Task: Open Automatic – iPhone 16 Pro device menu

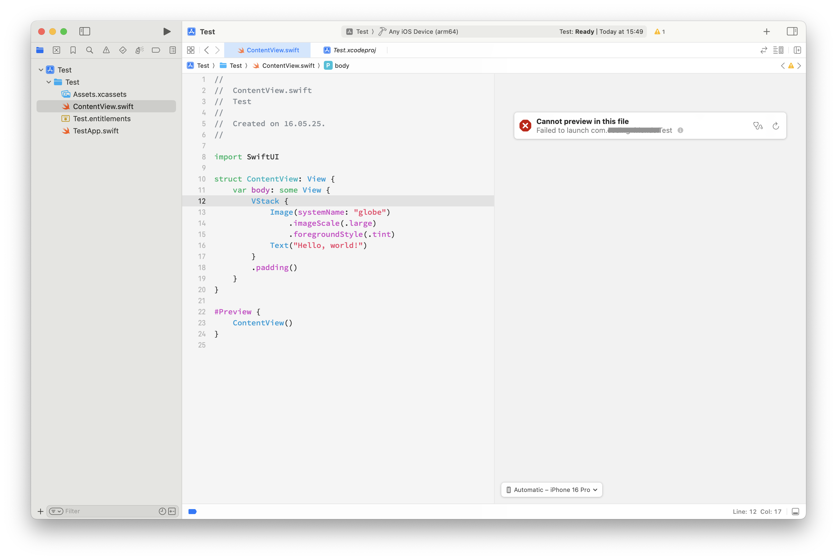Action: [552, 490]
